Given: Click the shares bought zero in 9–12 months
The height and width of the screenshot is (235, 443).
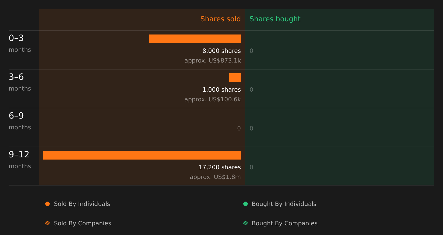Looking at the screenshot, I should [251, 167].
